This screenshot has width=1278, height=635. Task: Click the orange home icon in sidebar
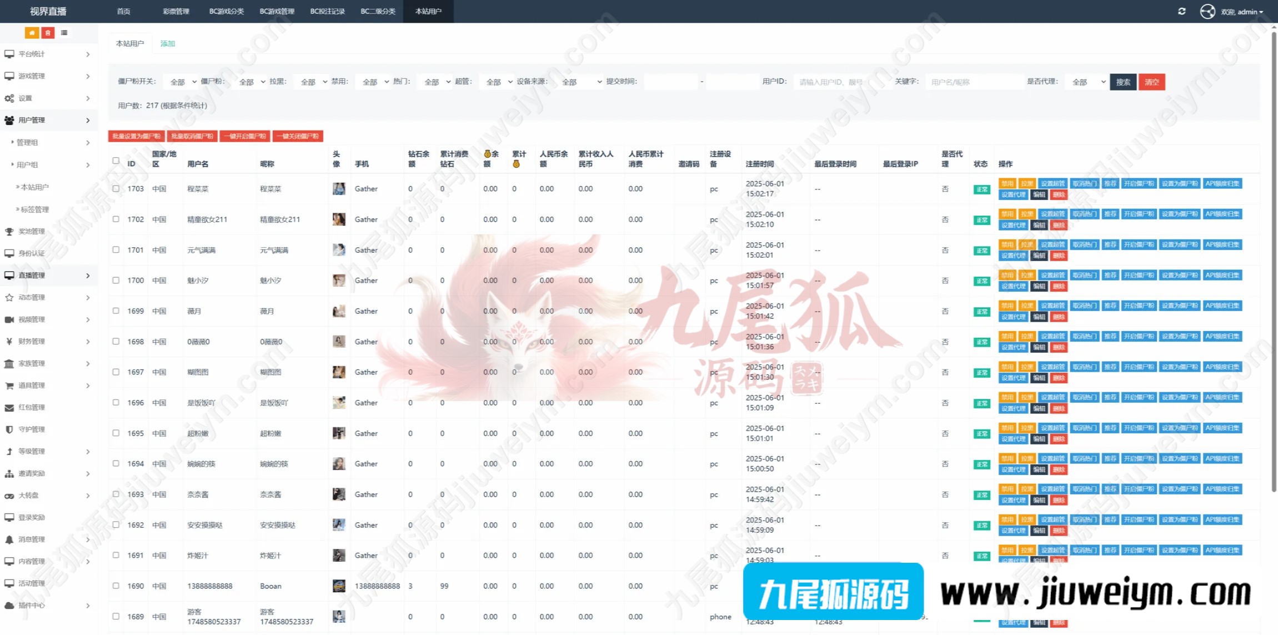pos(32,33)
